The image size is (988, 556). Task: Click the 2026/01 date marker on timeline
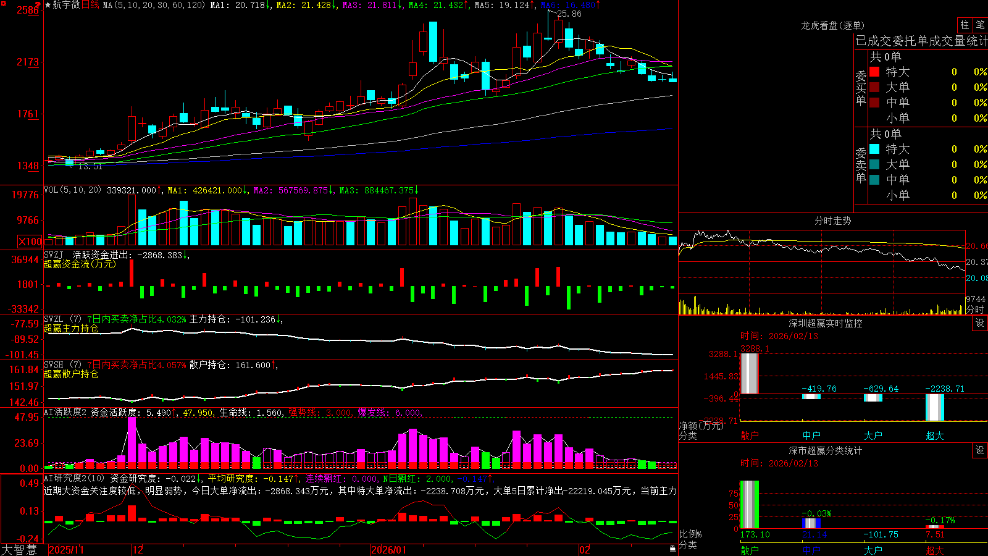coord(389,550)
